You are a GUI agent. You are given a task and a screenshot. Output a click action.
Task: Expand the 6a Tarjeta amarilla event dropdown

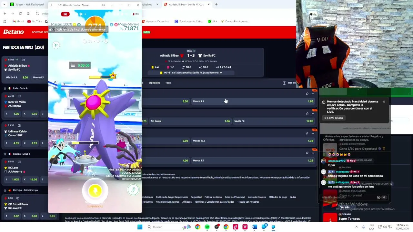tap(221, 73)
